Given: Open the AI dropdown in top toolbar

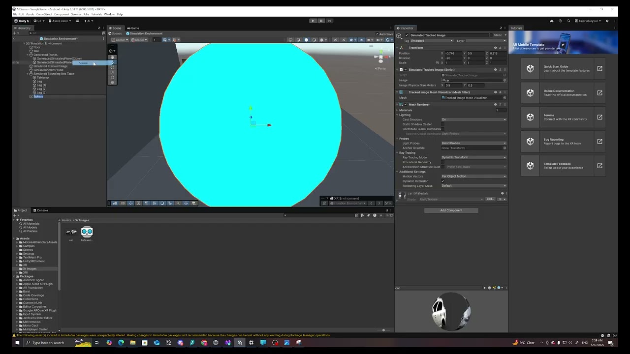Looking at the screenshot, I should (88, 21).
